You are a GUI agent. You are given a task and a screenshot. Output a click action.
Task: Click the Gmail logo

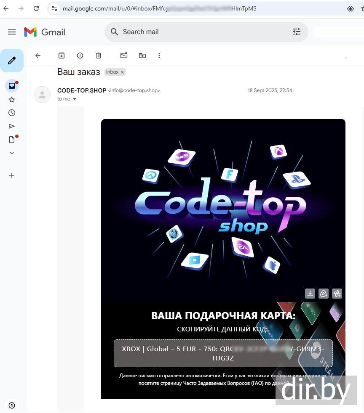point(44,32)
